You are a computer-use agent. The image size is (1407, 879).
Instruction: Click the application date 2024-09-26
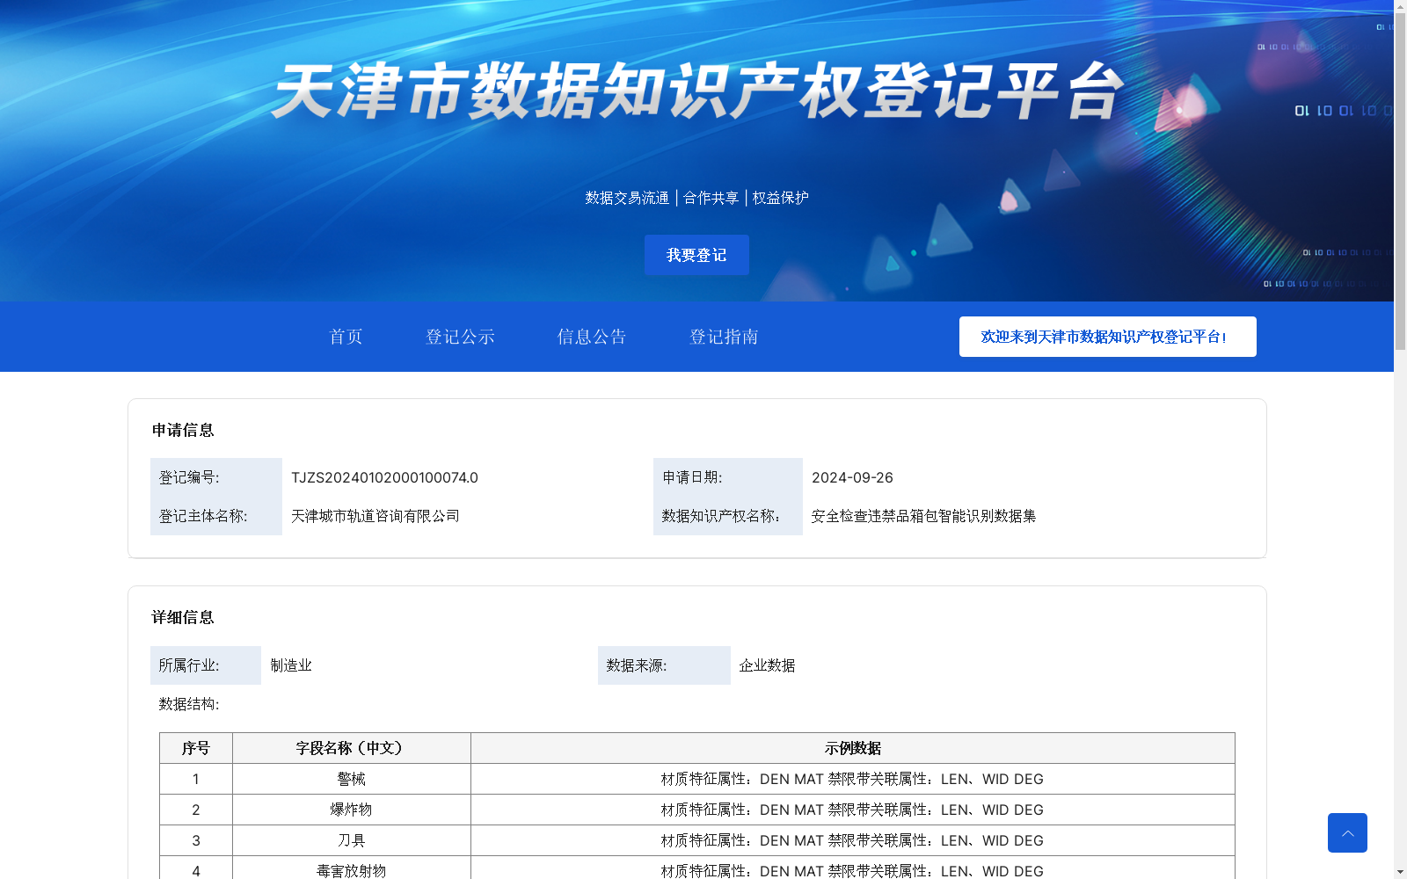point(852,477)
